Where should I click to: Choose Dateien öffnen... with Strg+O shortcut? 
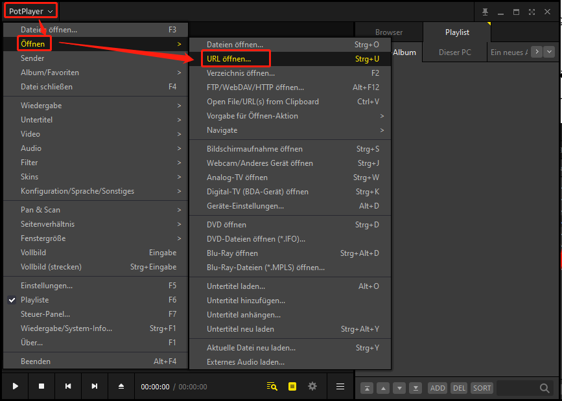click(x=290, y=45)
